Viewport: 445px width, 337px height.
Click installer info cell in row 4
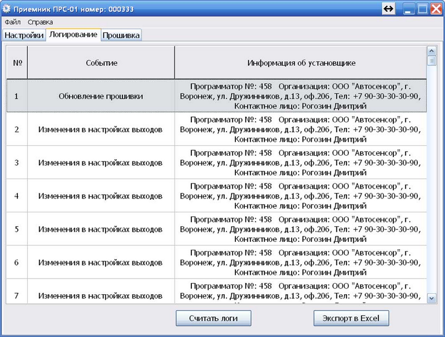click(x=301, y=196)
